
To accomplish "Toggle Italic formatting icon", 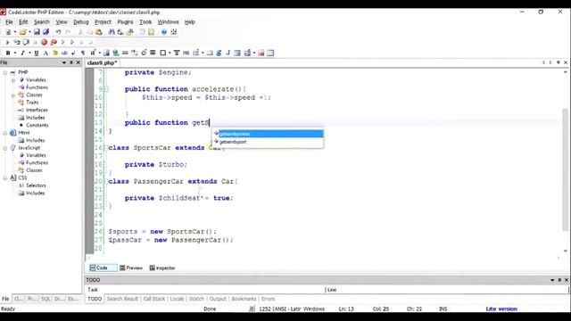I will [x=22, y=53].
